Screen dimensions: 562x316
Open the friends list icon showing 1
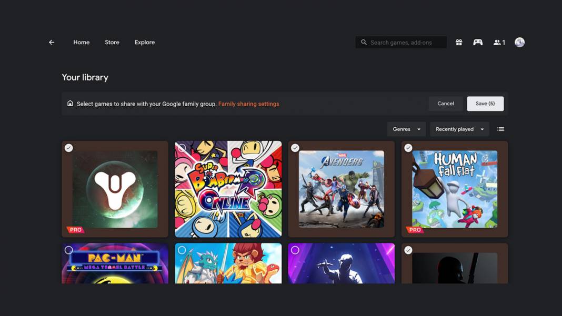498,42
